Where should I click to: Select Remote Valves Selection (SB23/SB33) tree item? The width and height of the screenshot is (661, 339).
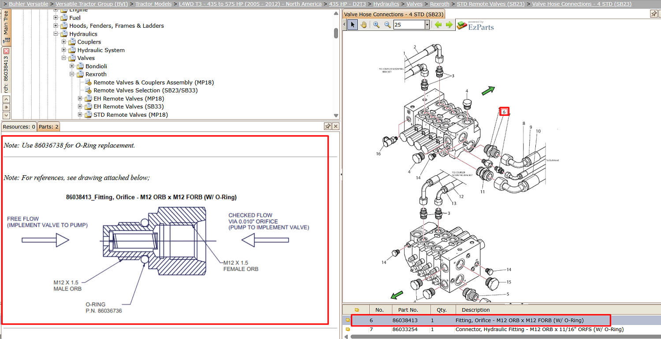click(x=145, y=90)
